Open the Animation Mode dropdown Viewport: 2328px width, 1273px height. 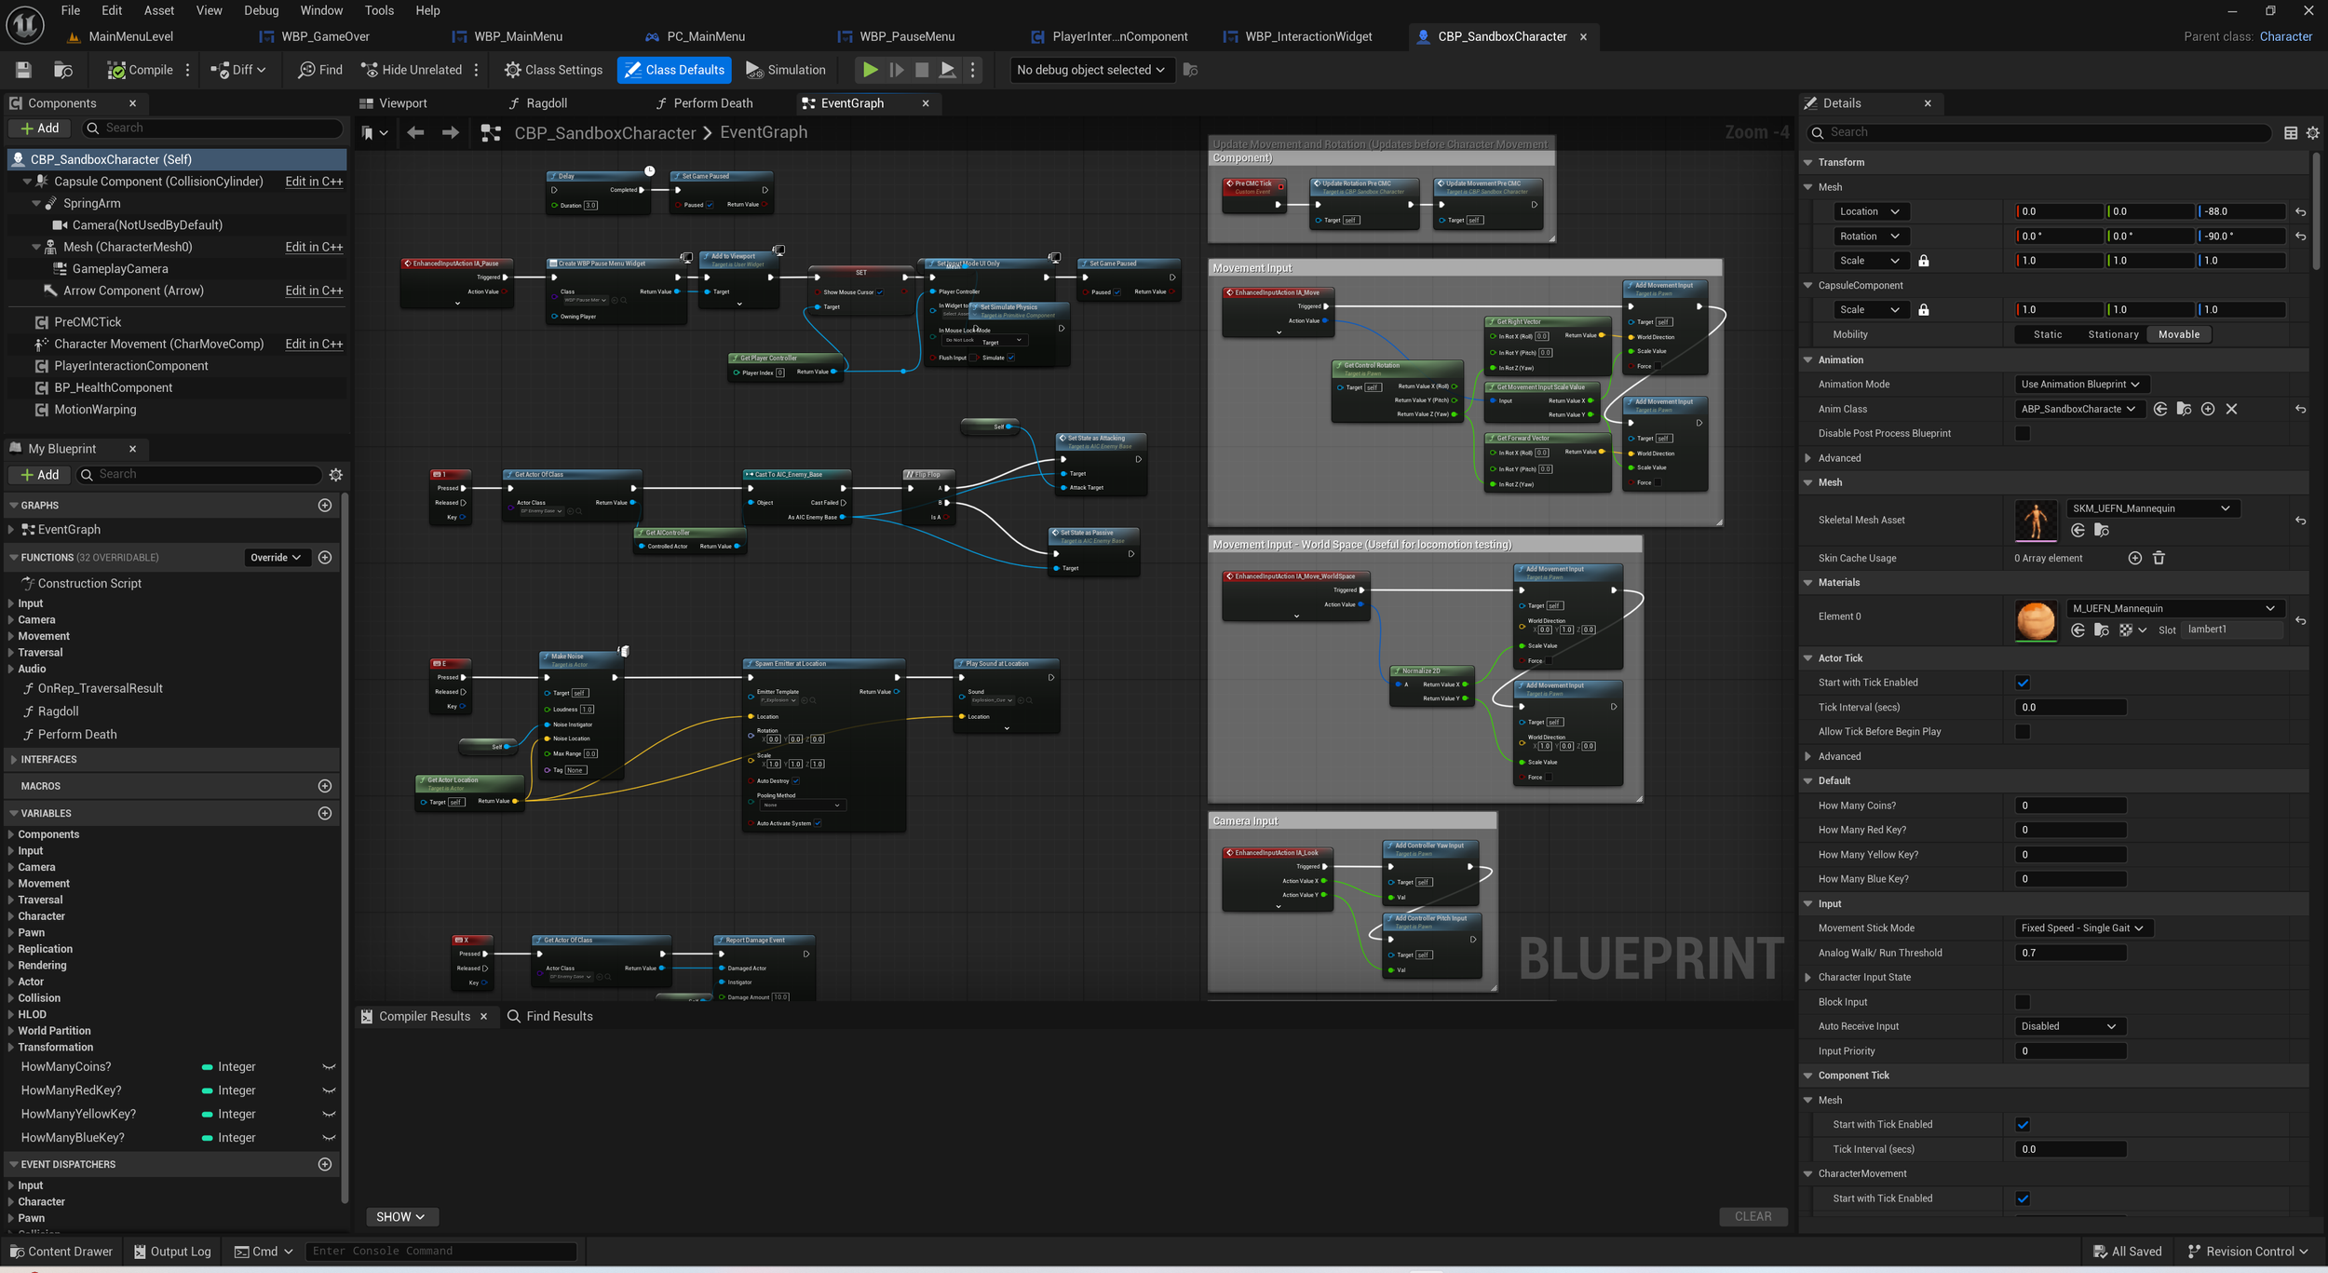pos(2081,384)
